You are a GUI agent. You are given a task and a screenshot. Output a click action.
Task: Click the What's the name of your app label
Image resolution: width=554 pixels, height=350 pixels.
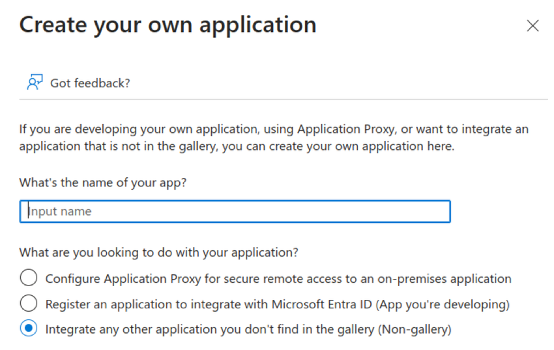(103, 182)
